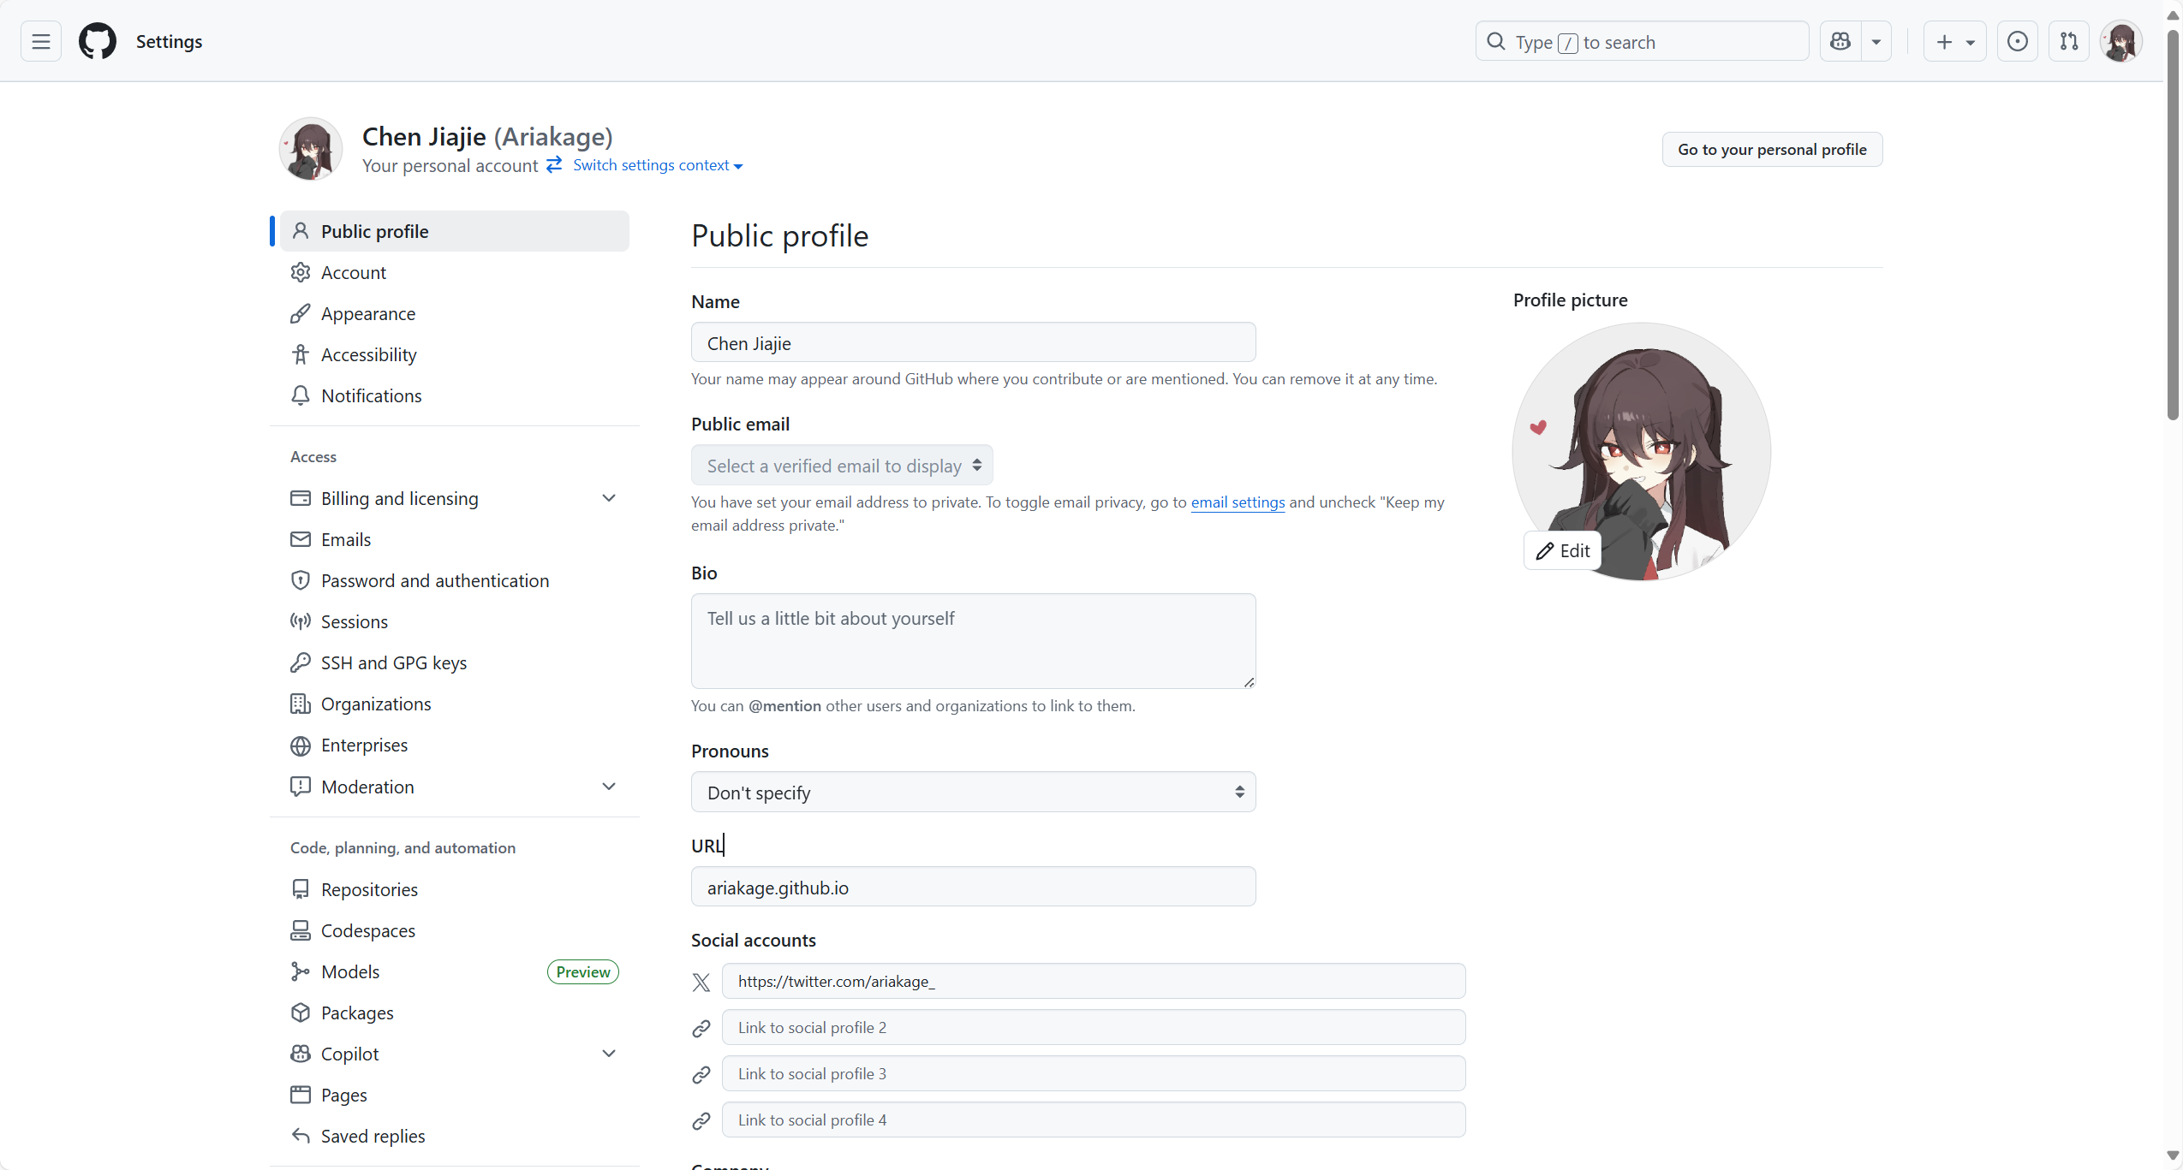Open SSH and GPG keys settings
The image size is (2183, 1170).
pyautogui.click(x=394, y=663)
